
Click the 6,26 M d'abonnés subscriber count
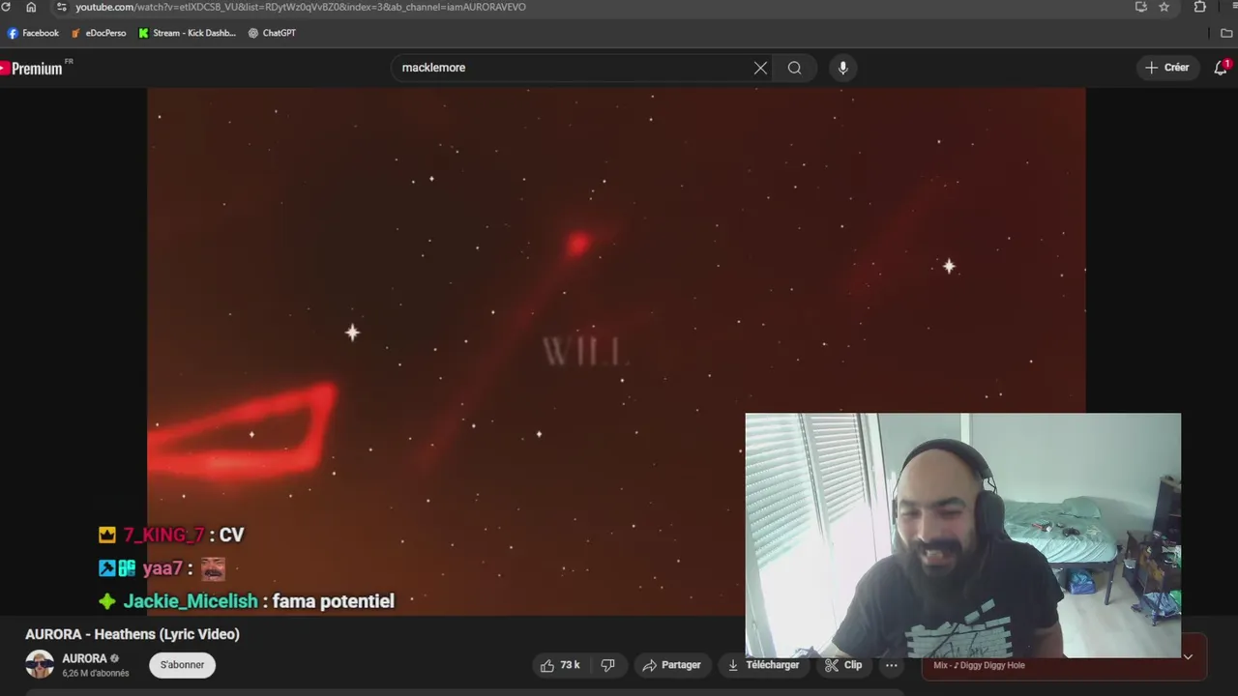[96, 674]
